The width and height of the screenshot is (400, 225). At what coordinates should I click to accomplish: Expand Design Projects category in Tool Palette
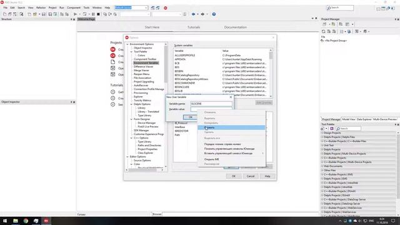click(322, 133)
